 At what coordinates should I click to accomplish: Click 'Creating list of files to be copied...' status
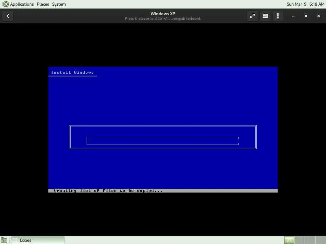(x=108, y=191)
